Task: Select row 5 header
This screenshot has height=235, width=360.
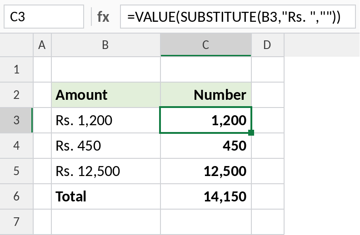Action: point(16,171)
